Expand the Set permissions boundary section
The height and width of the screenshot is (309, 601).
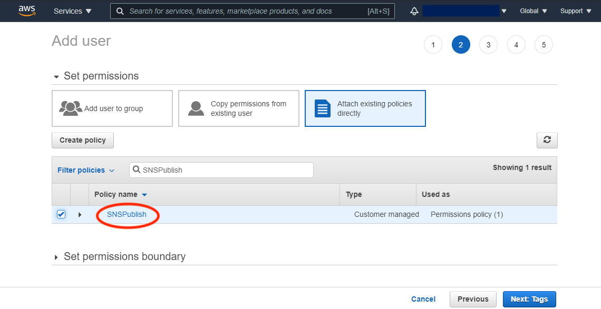click(x=56, y=256)
